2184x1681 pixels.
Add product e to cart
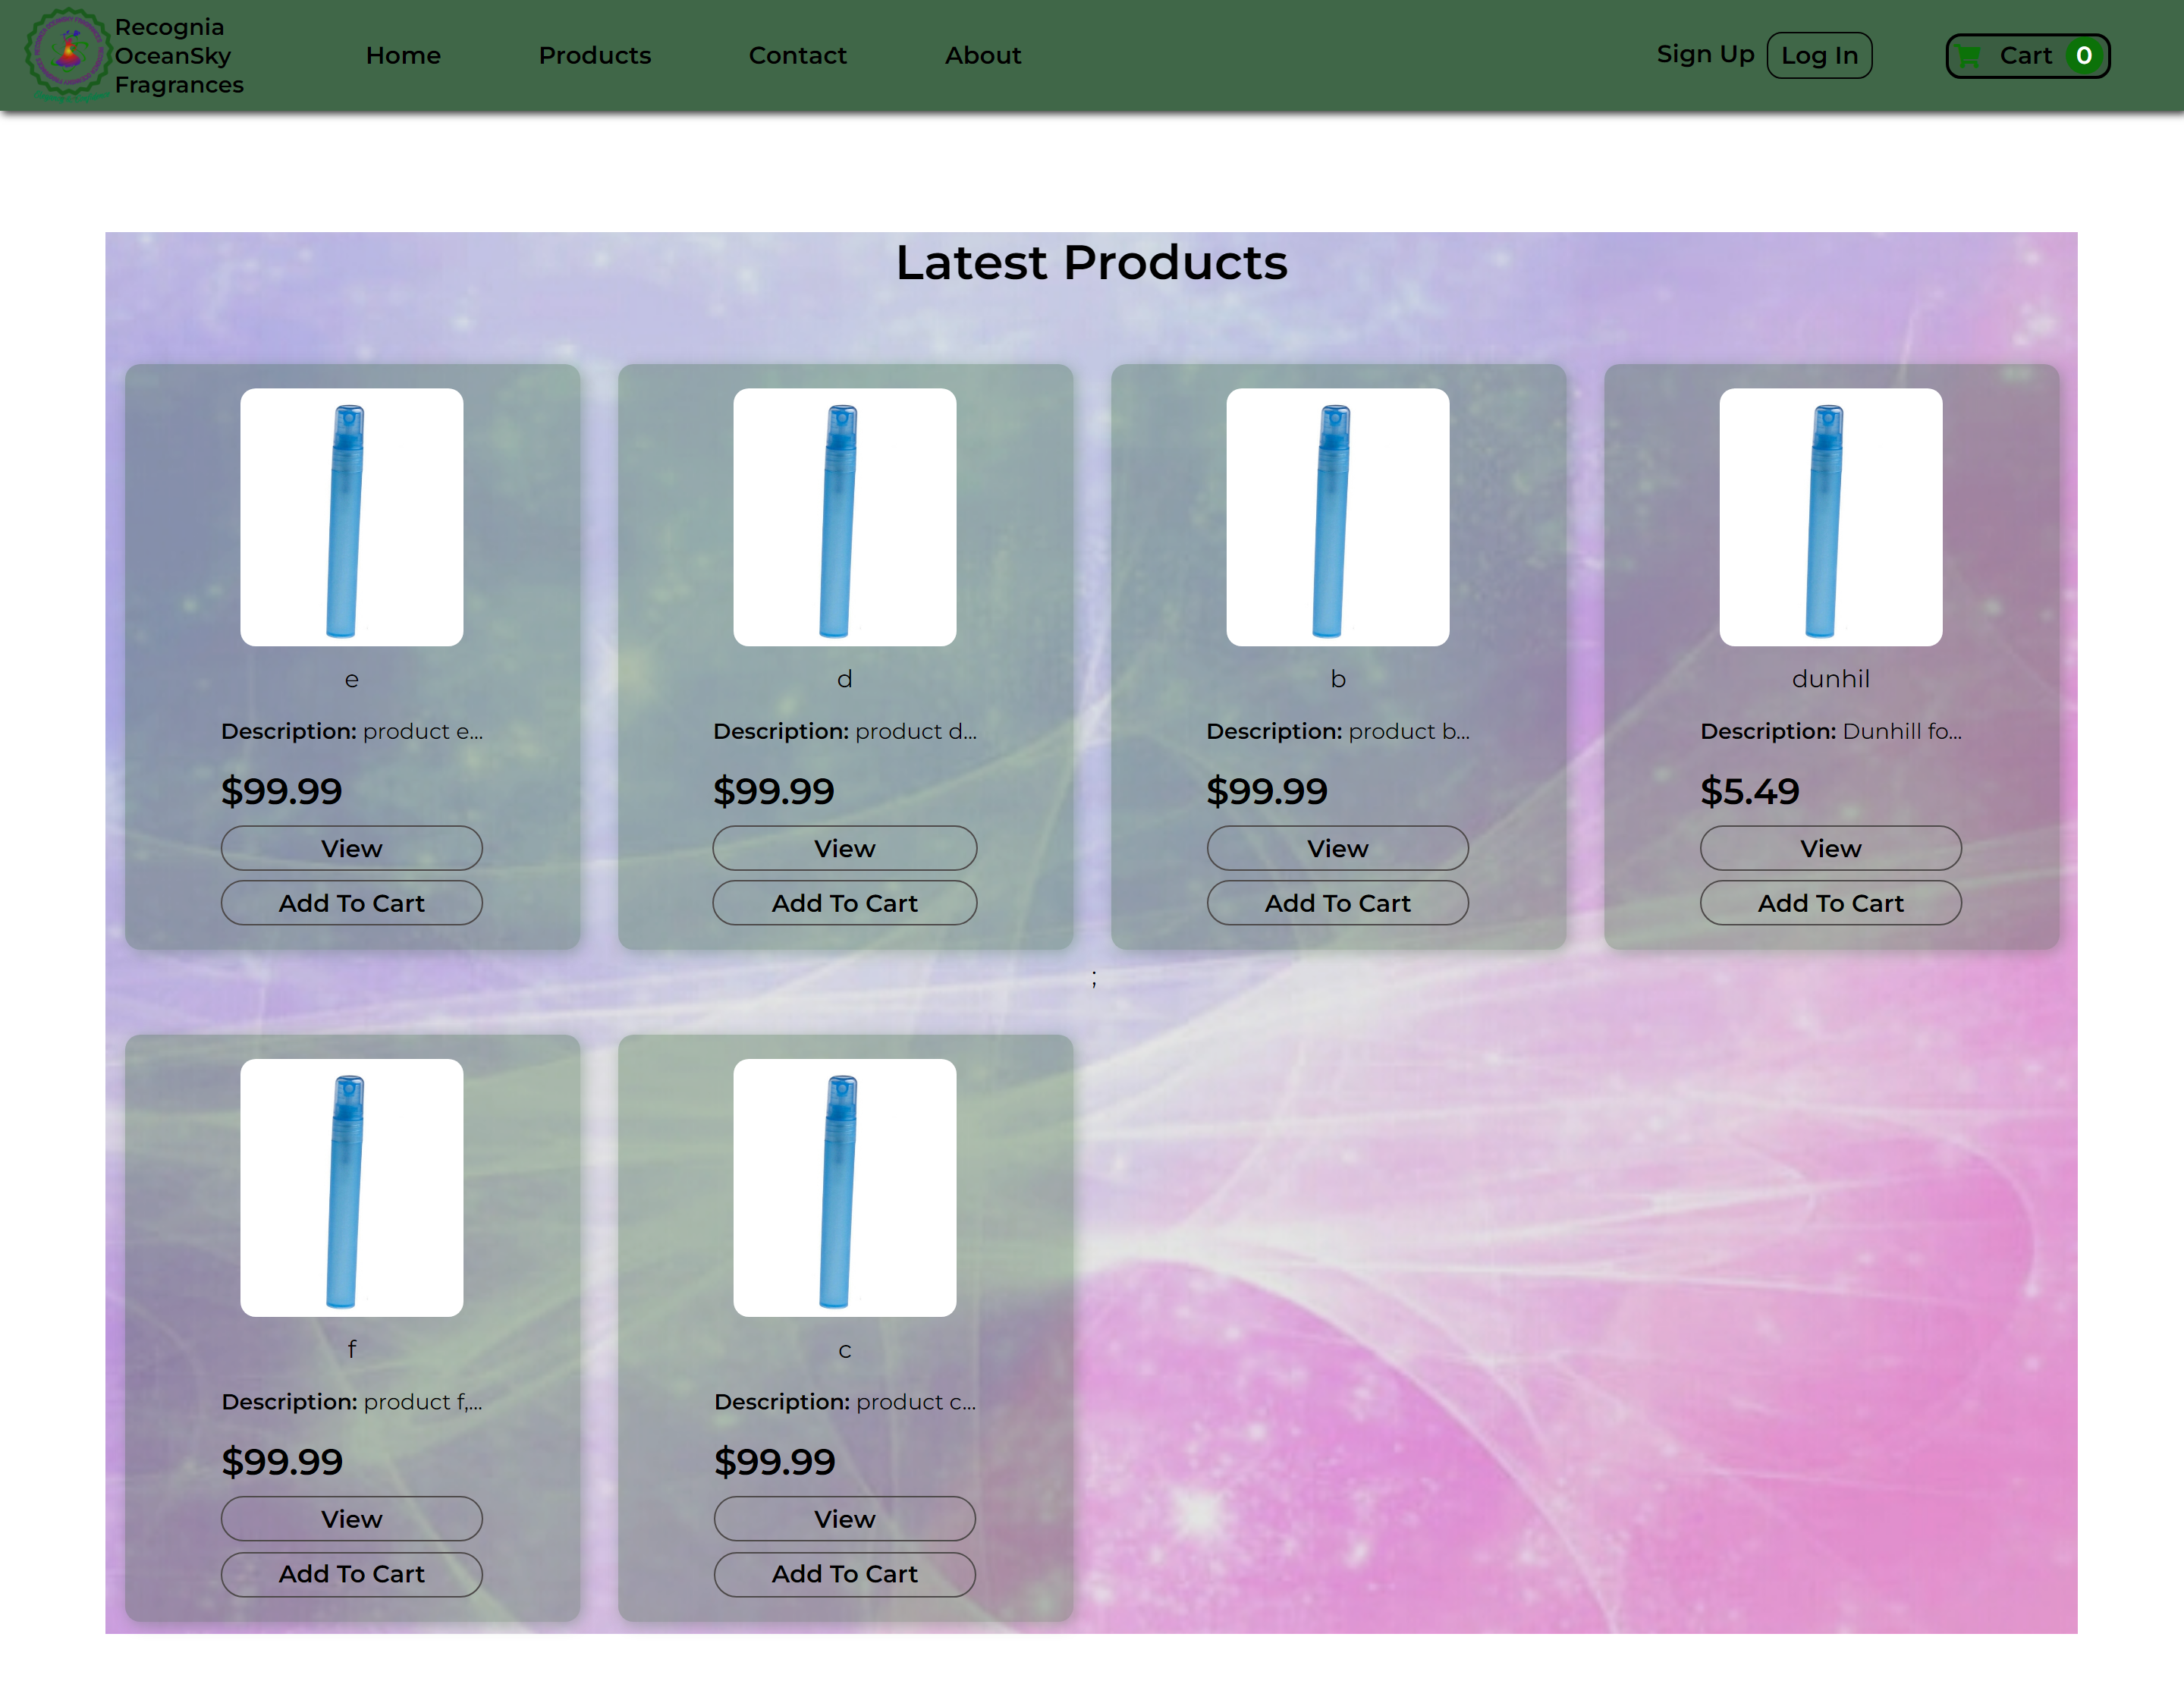pyautogui.click(x=352, y=903)
